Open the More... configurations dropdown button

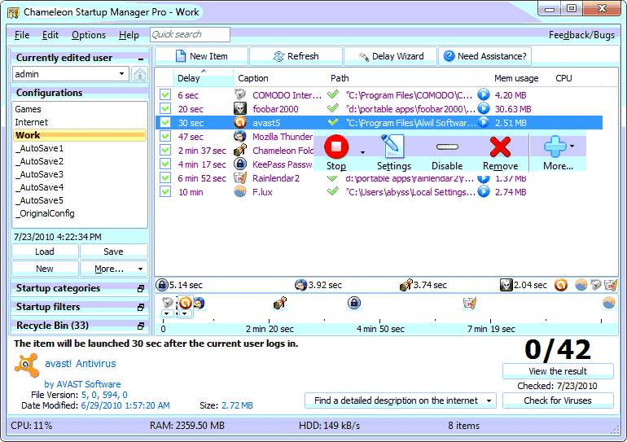[x=113, y=269]
